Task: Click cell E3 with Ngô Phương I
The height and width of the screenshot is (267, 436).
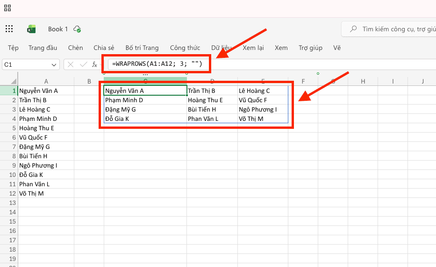Action: tap(263, 110)
